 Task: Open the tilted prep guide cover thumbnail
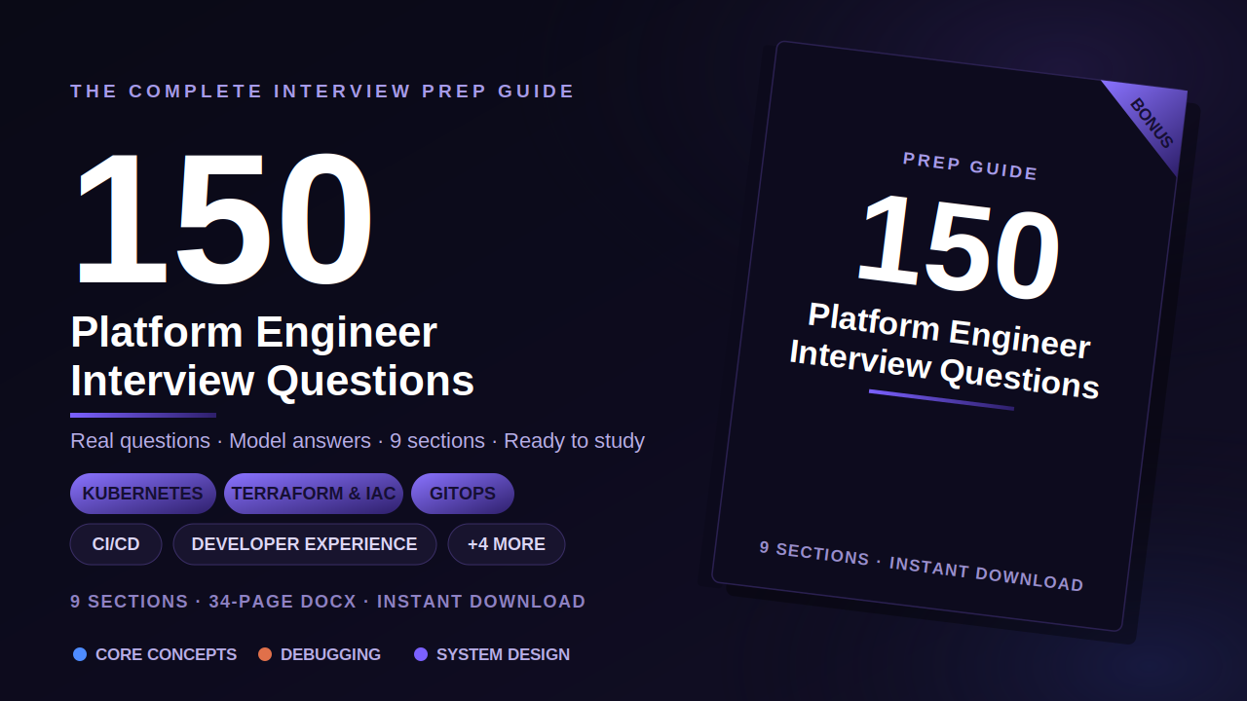coord(950,336)
